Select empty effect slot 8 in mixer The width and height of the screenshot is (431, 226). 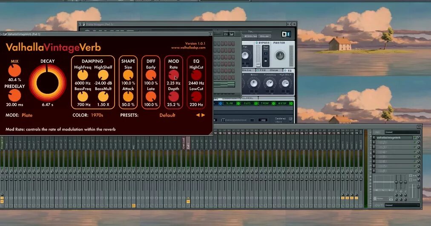(x=394, y=171)
